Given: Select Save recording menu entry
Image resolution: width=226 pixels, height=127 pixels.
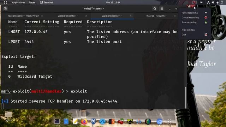Looking at the screenshot, I should tap(195, 22).
